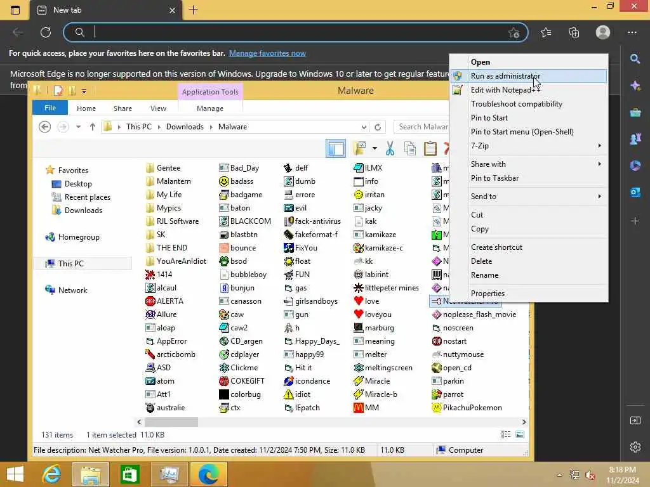Select the MM McDonald's icon file

tap(366, 408)
